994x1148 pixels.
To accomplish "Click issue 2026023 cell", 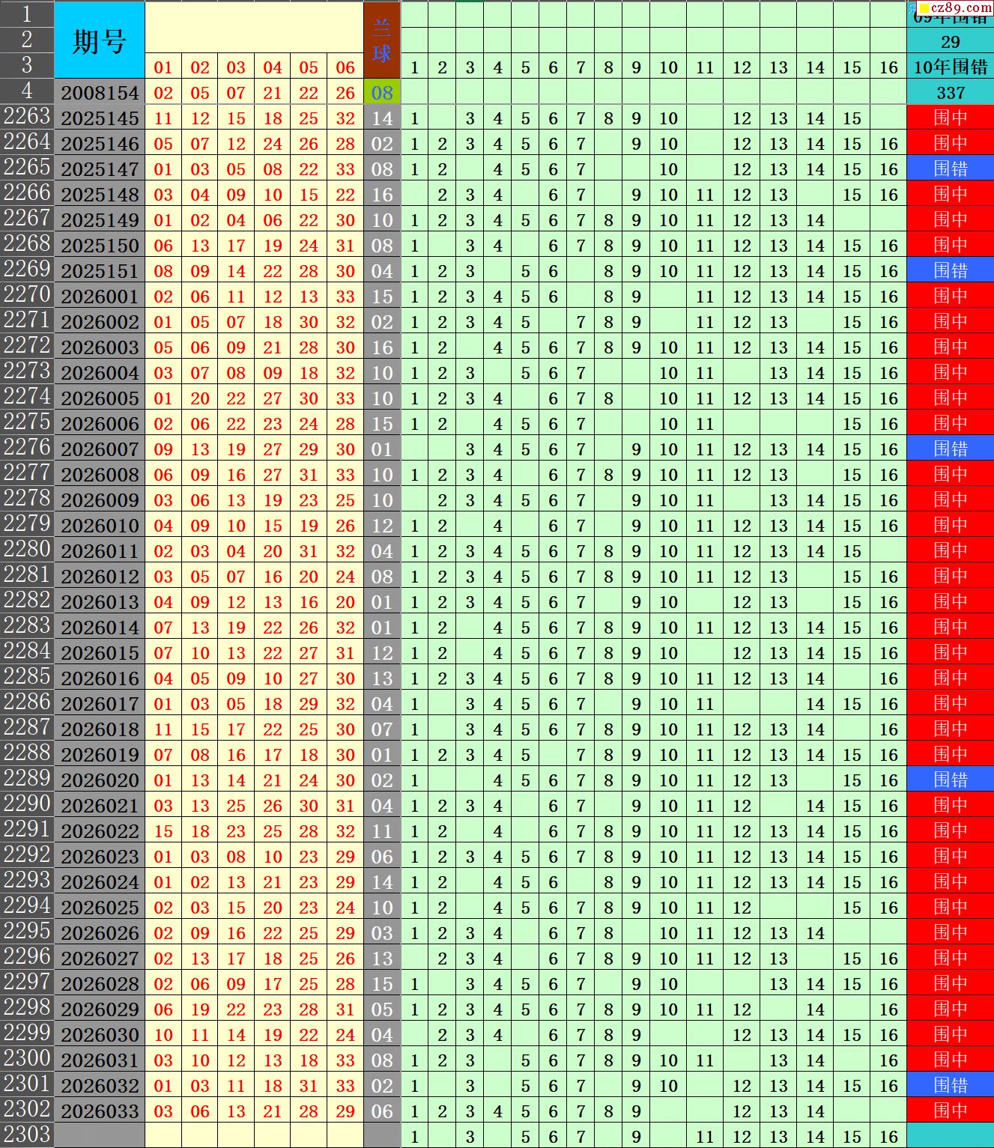I will point(100,856).
